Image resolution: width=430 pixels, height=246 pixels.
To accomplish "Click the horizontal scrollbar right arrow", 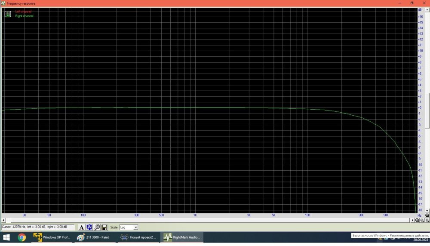I will (412, 220).
